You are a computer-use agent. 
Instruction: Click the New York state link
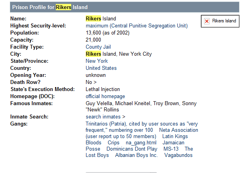(x=97, y=61)
